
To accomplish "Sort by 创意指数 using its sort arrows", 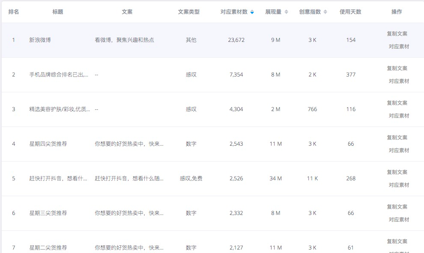I will (x=325, y=12).
